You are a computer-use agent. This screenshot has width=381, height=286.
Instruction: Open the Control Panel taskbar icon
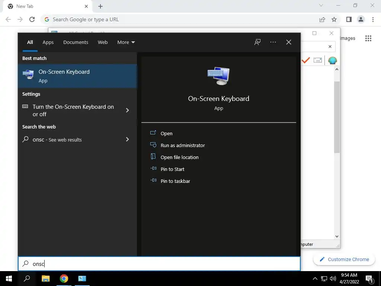point(82,279)
